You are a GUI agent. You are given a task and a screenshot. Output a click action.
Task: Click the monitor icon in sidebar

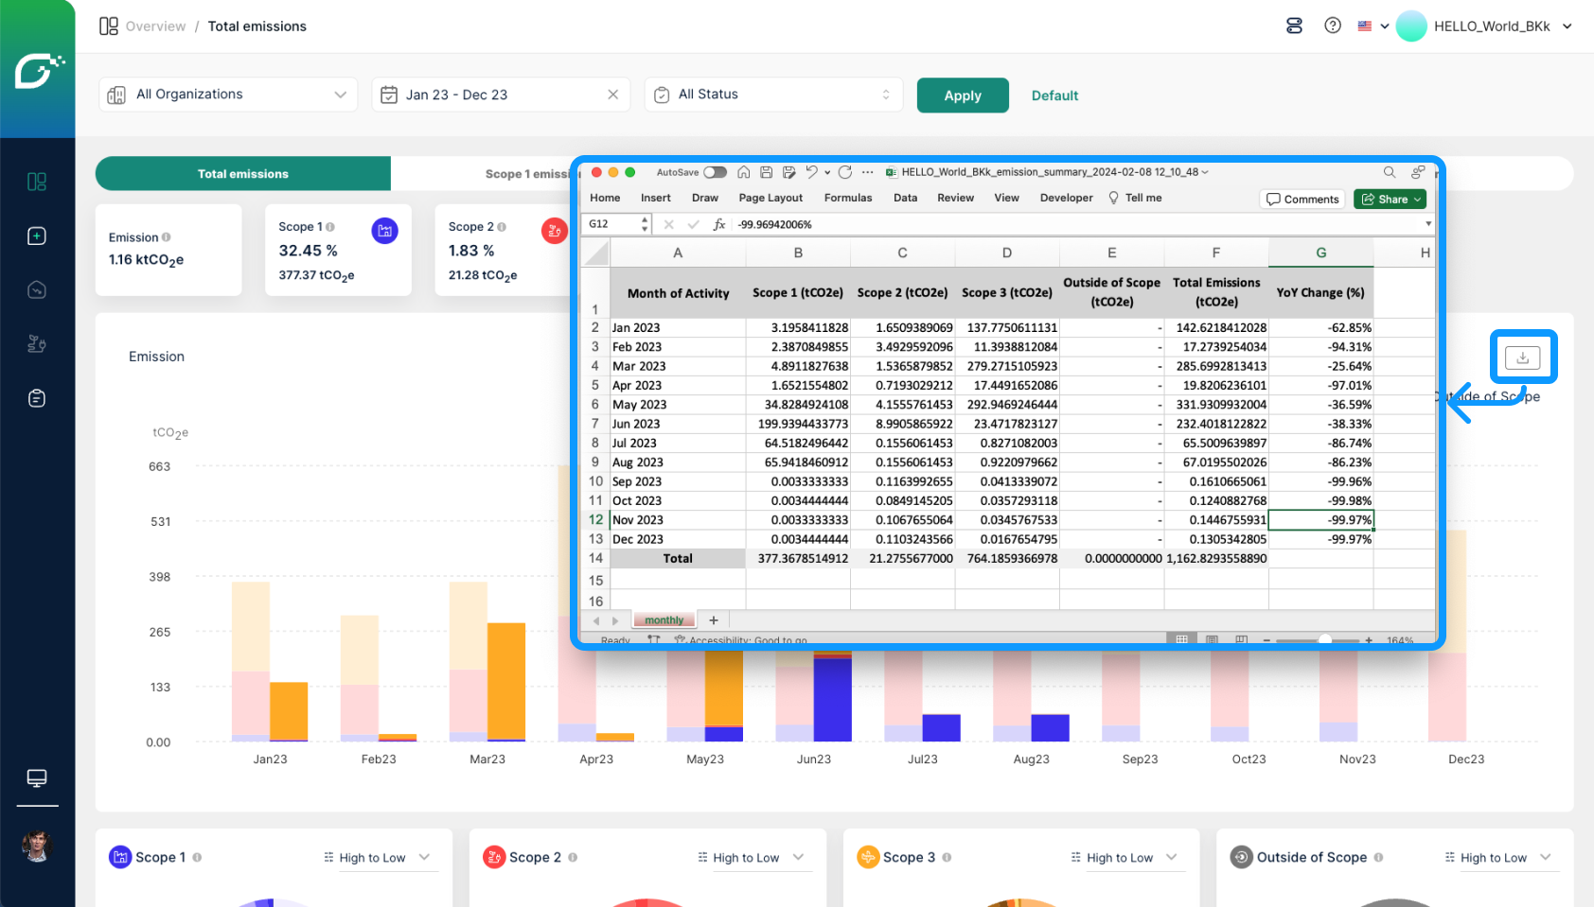point(37,777)
